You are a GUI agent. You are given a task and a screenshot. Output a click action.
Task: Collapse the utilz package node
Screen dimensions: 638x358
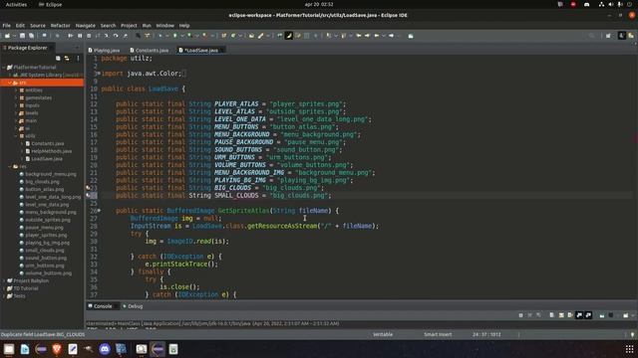pyautogui.click(x=16, y=136)
